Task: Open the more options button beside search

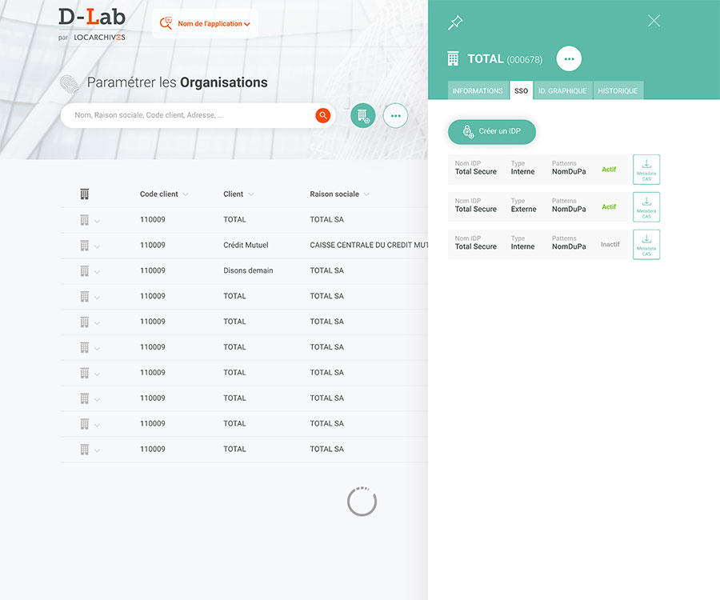Action: [395, 116]
